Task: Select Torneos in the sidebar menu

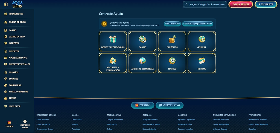Action: [14, 79]
